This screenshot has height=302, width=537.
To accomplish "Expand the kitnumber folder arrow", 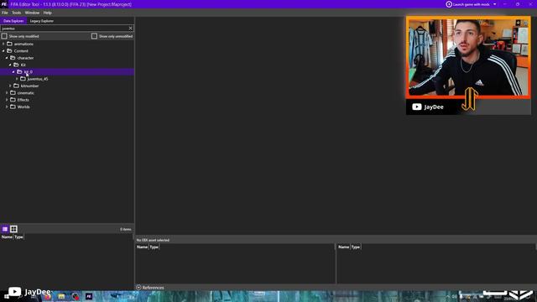I will [x=10, y=86].
